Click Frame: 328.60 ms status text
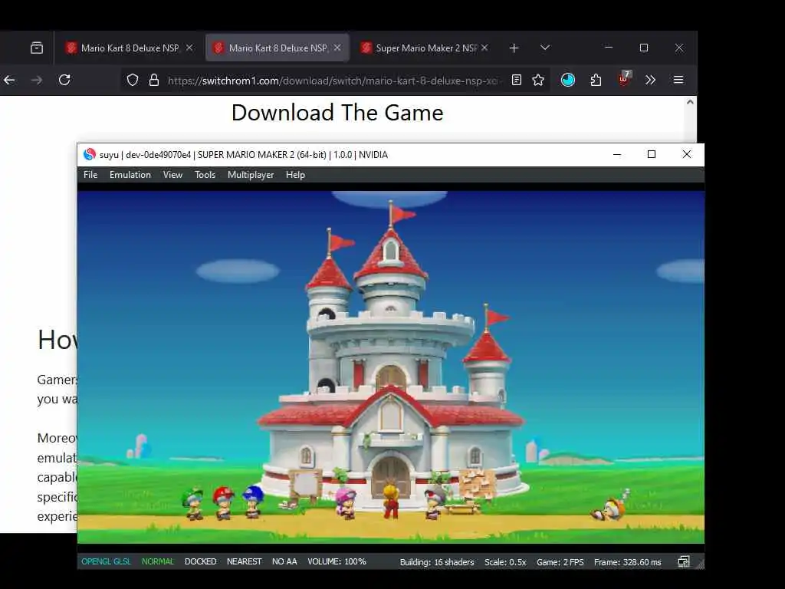 [x=628, y=562]
